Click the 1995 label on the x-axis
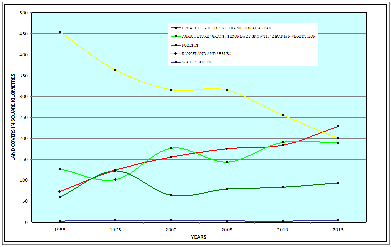 click(115, 230)
